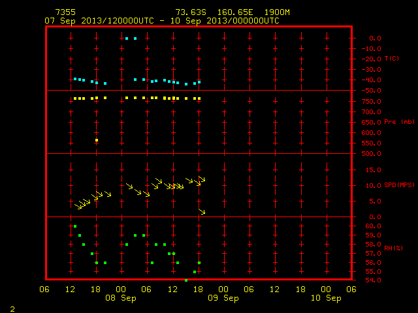Select the 73.63S latitude text
Viewport: 418px width, 313px height.
191,12
